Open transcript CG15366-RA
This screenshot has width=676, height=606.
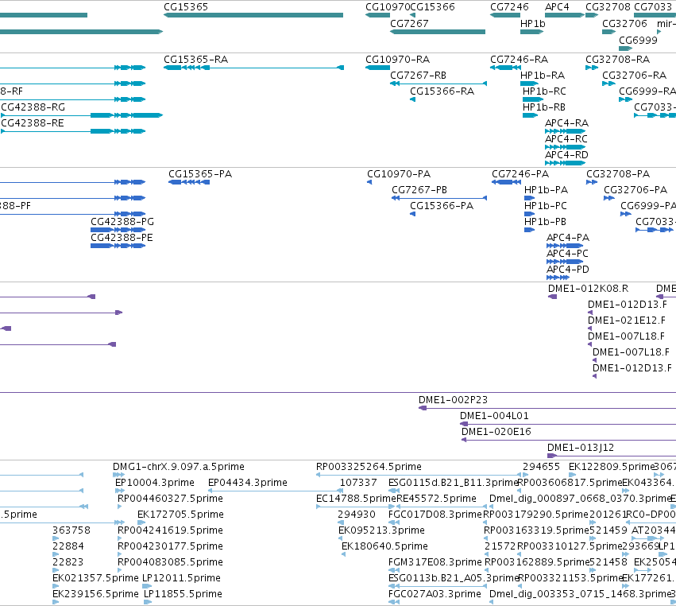tap(442, 91)
